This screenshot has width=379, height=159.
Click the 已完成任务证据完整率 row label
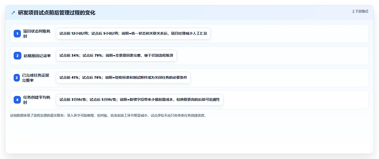pos(36,78)
